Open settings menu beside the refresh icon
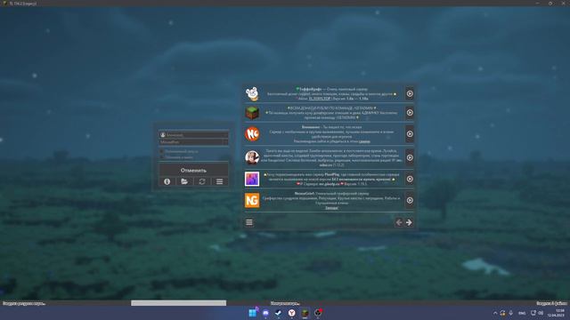The height and width of the screenshot is (320, 570). [x=220, y=181]
